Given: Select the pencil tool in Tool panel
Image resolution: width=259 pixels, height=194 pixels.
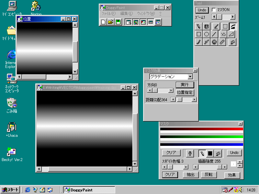Looking at the screenshot, I should (199, 26).
